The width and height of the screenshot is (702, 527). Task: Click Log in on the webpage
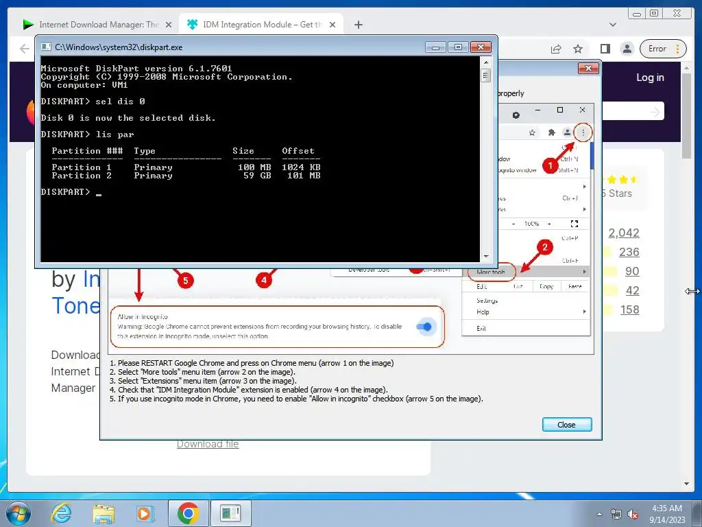pos(650,78)
